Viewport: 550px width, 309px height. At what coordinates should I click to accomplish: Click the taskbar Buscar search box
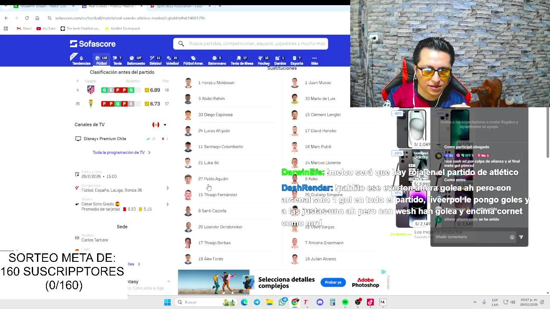(x=206, y=302)
